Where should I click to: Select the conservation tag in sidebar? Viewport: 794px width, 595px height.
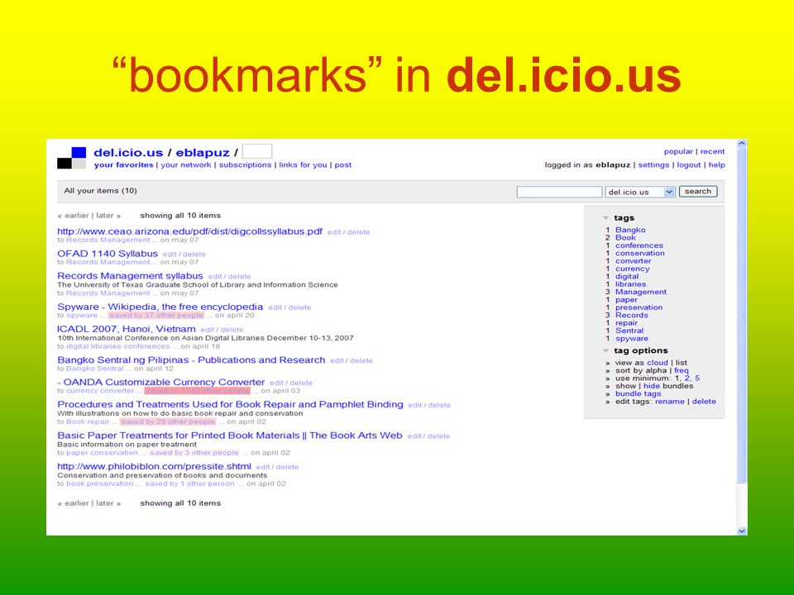click(640, 253)
